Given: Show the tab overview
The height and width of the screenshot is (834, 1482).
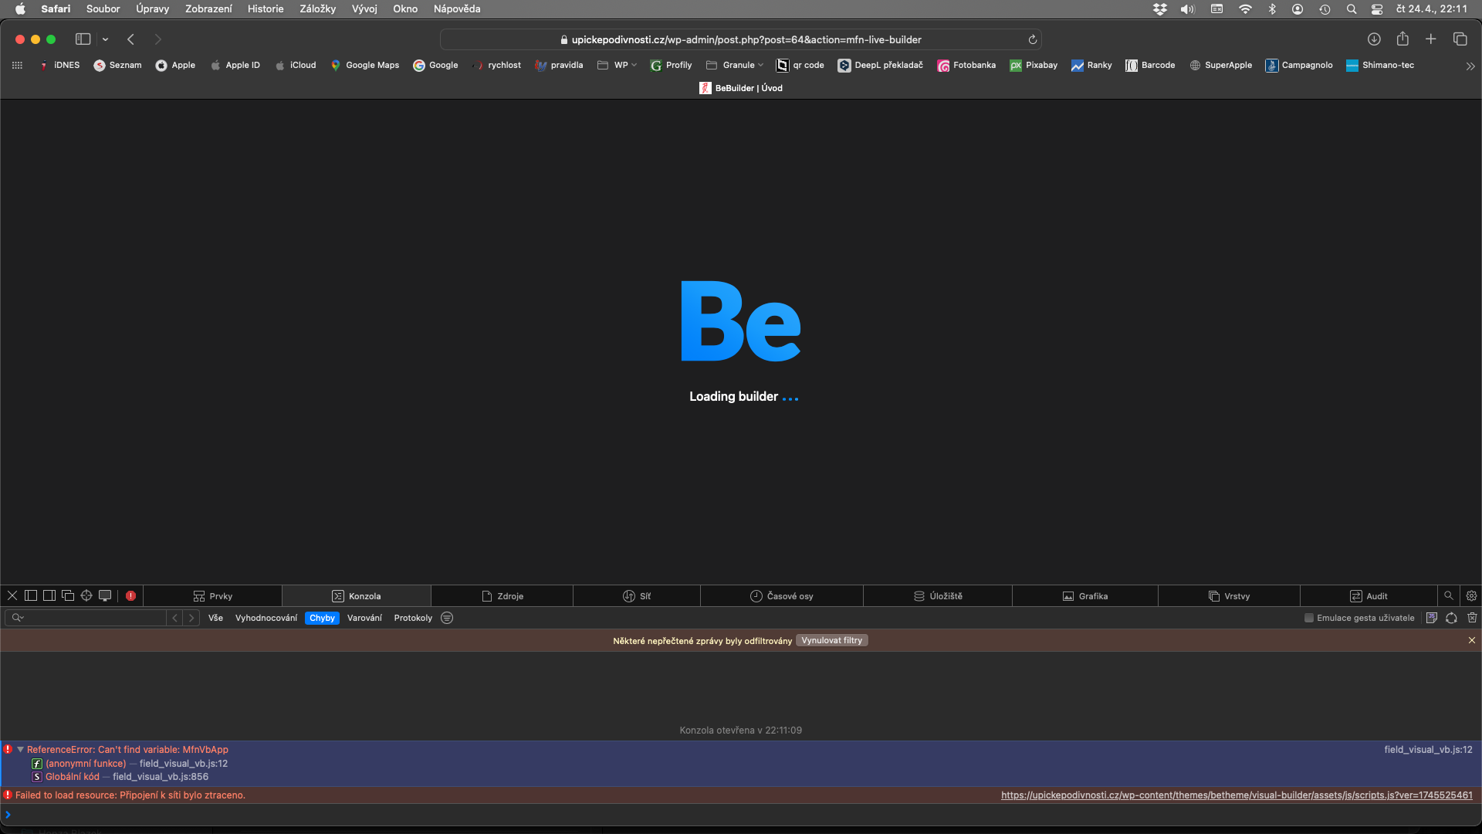Looking at the screenshot, I should pos(1460,39).
